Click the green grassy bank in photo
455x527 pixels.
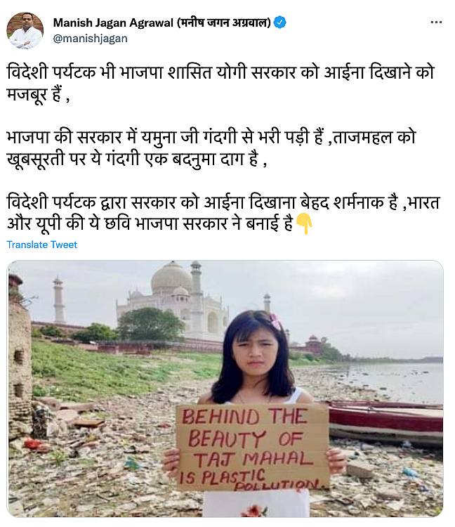pos(121,368)
